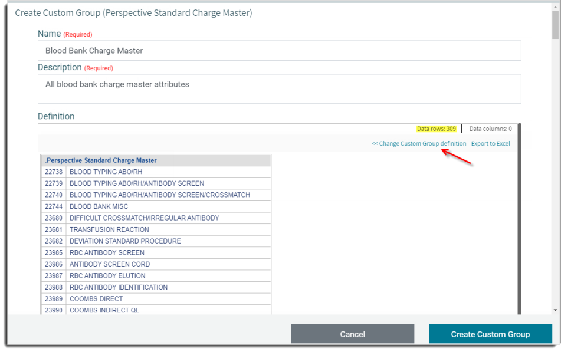Click the Name input field

tap(279, 51)
